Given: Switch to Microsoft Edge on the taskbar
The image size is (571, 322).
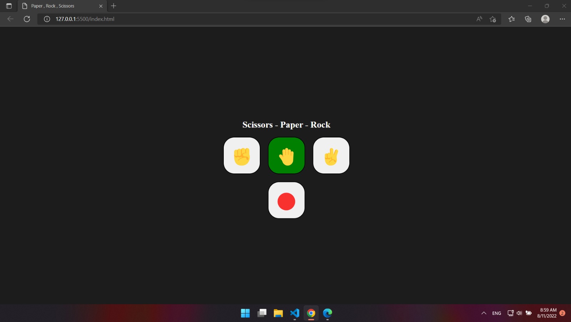Looking at the screenshot, I should click(328, 313).
